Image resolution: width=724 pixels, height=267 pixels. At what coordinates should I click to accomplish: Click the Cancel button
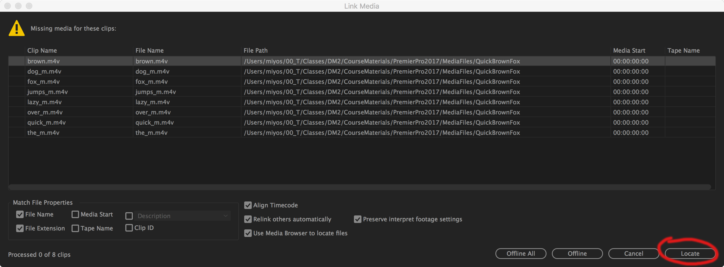click(634, 254)
